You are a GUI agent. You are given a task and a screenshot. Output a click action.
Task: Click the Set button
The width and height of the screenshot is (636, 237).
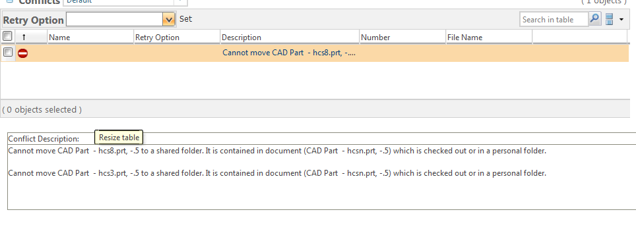pyautogui.click(x=186, y=19)
